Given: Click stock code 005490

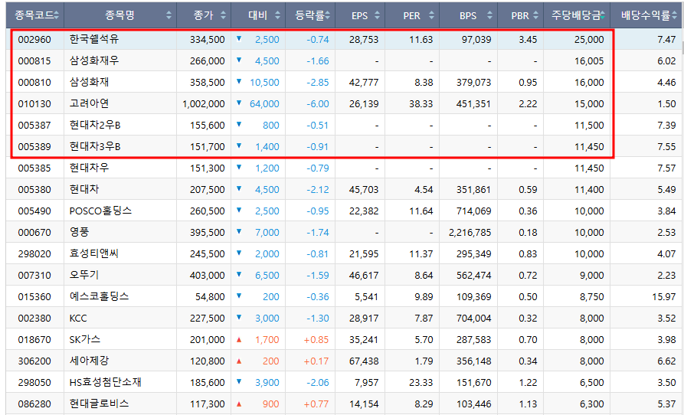Looking at the screenshot, I should (x=34, y=211).
